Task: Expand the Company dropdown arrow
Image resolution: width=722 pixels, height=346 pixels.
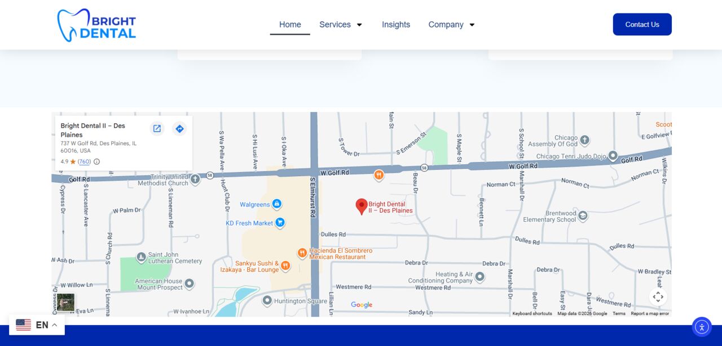Action: [x=472, y=25]
